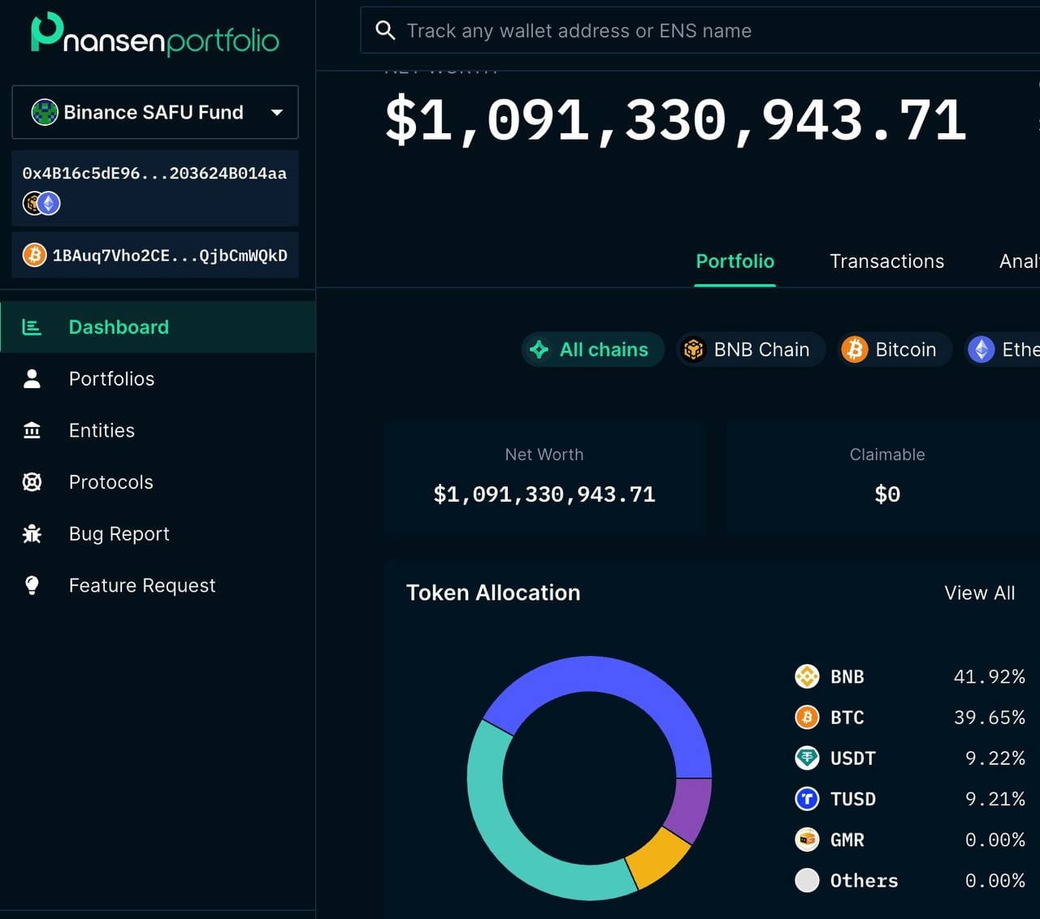Screen dimensions: 1040x919
Task: Open the Portfolio tab
Action: pos(735,261)
